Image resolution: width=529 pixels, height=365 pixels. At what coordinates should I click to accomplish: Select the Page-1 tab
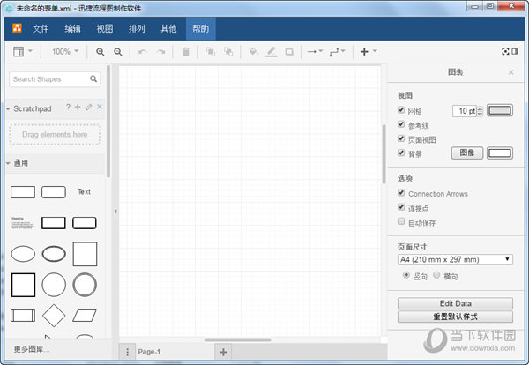click(150, 352)
